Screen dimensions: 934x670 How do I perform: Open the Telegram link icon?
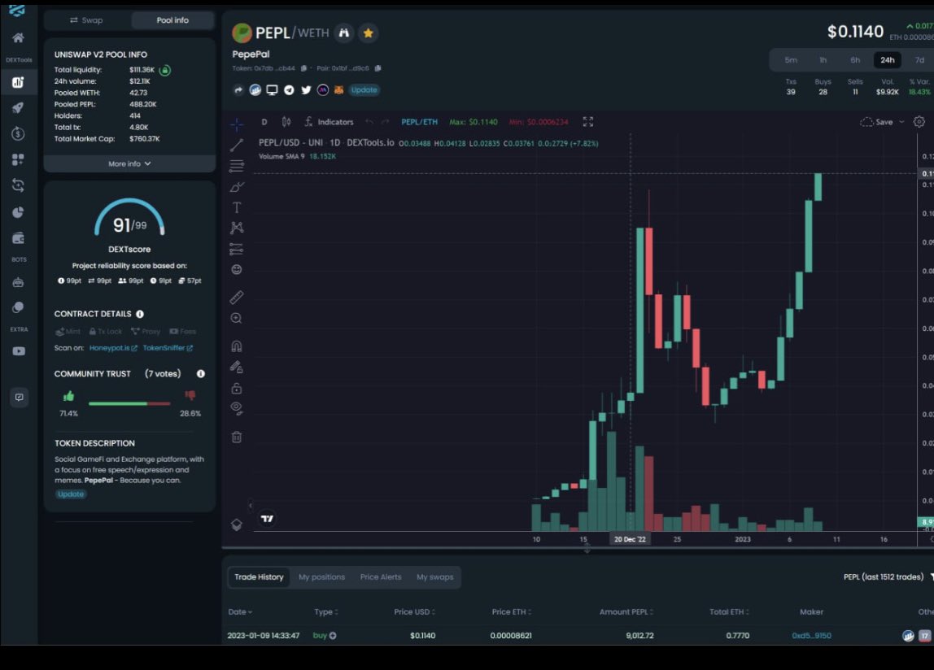click(289, 90)
